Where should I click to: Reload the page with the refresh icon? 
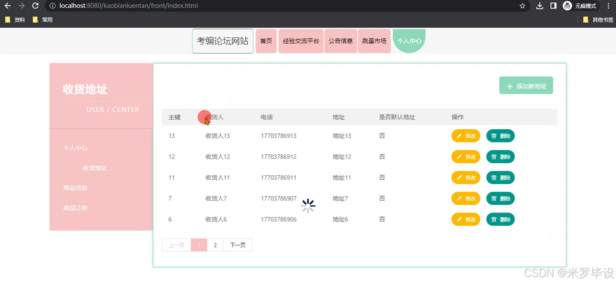pos(36,6)
